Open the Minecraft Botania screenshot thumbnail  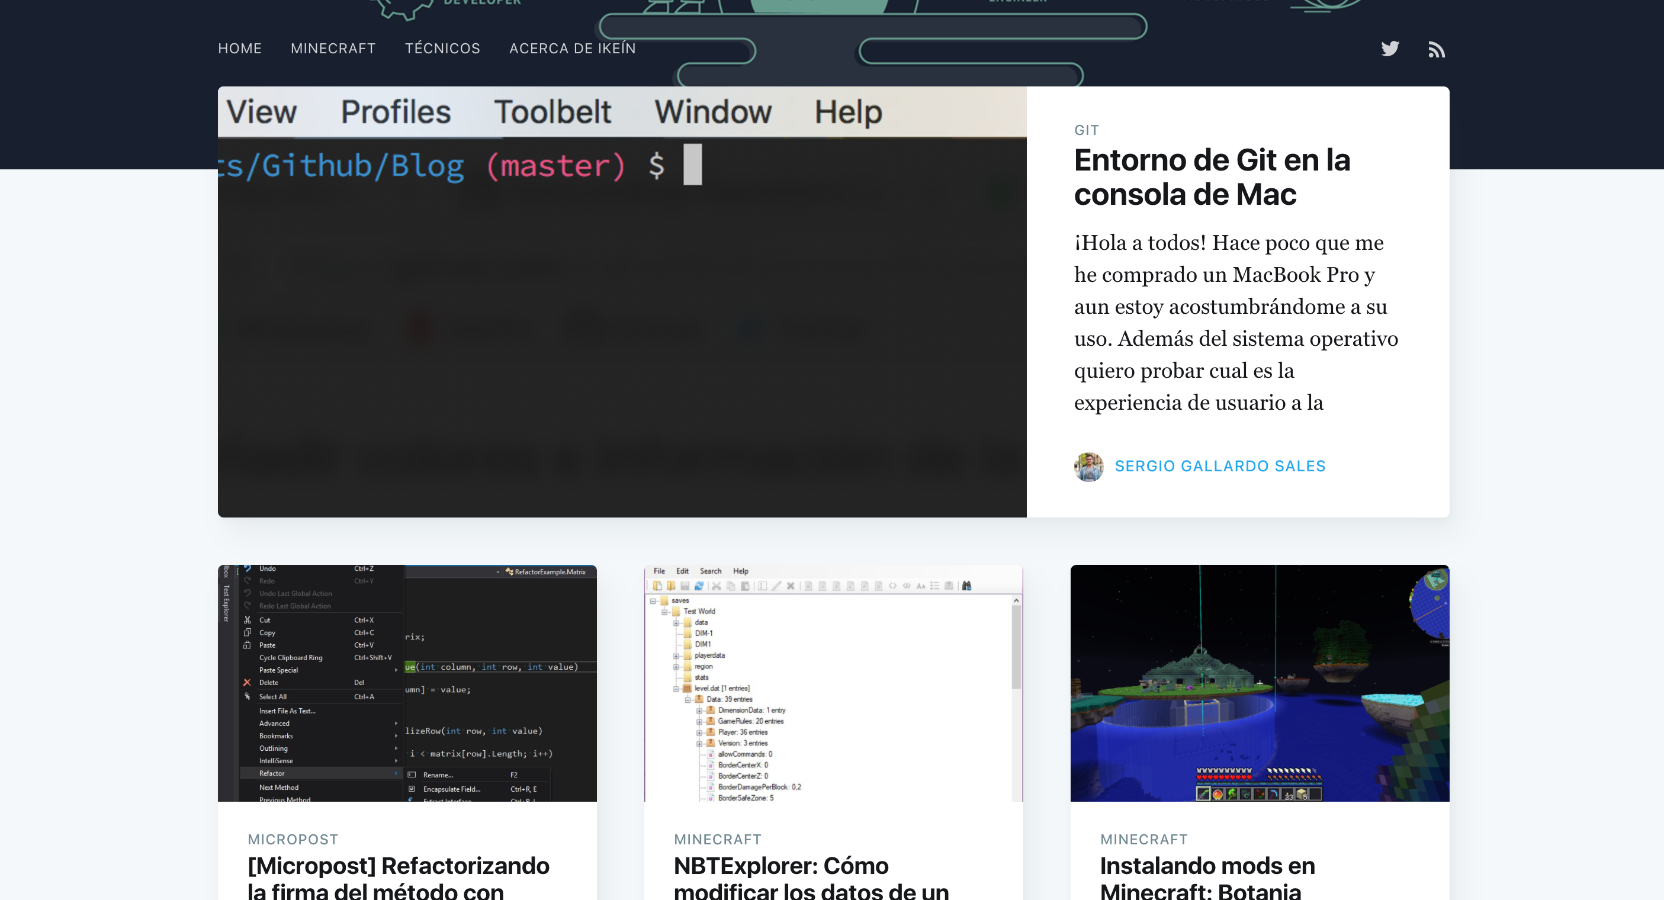pyautogui.click(x=1260, y=683)
